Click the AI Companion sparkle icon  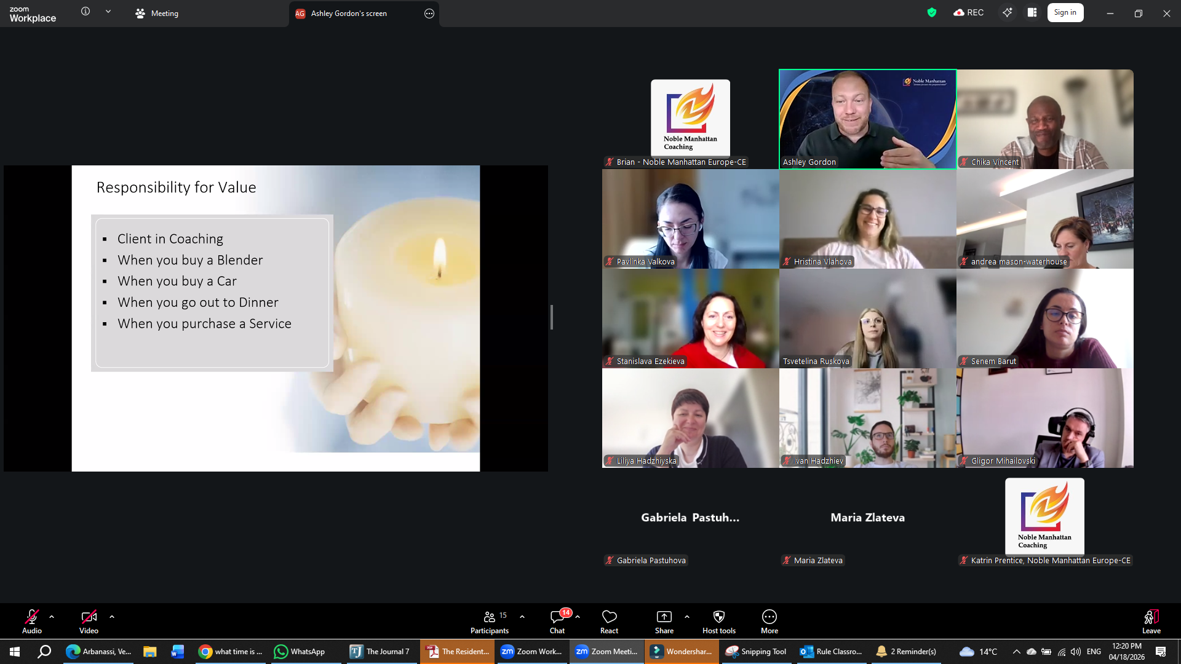1007,12
